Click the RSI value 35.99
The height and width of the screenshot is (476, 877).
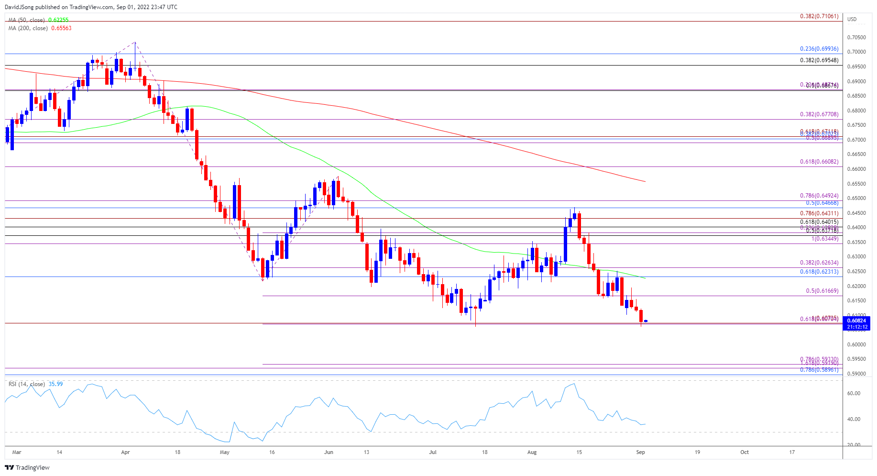tap(55, 384)
